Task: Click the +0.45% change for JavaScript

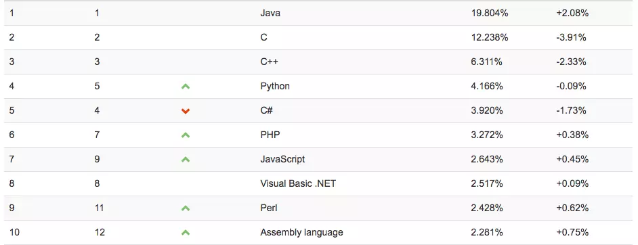Action: (572, 159)
